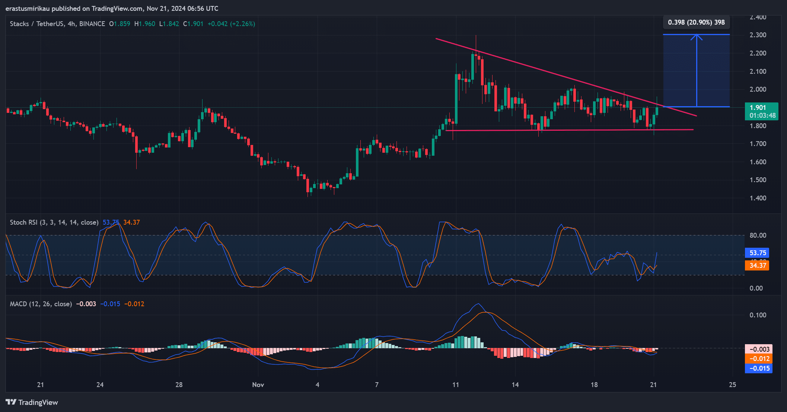The width and height of the screenshot is (787, 412).
Task: Click the '4' date label on time axis
Action: (x=318, y=385)
